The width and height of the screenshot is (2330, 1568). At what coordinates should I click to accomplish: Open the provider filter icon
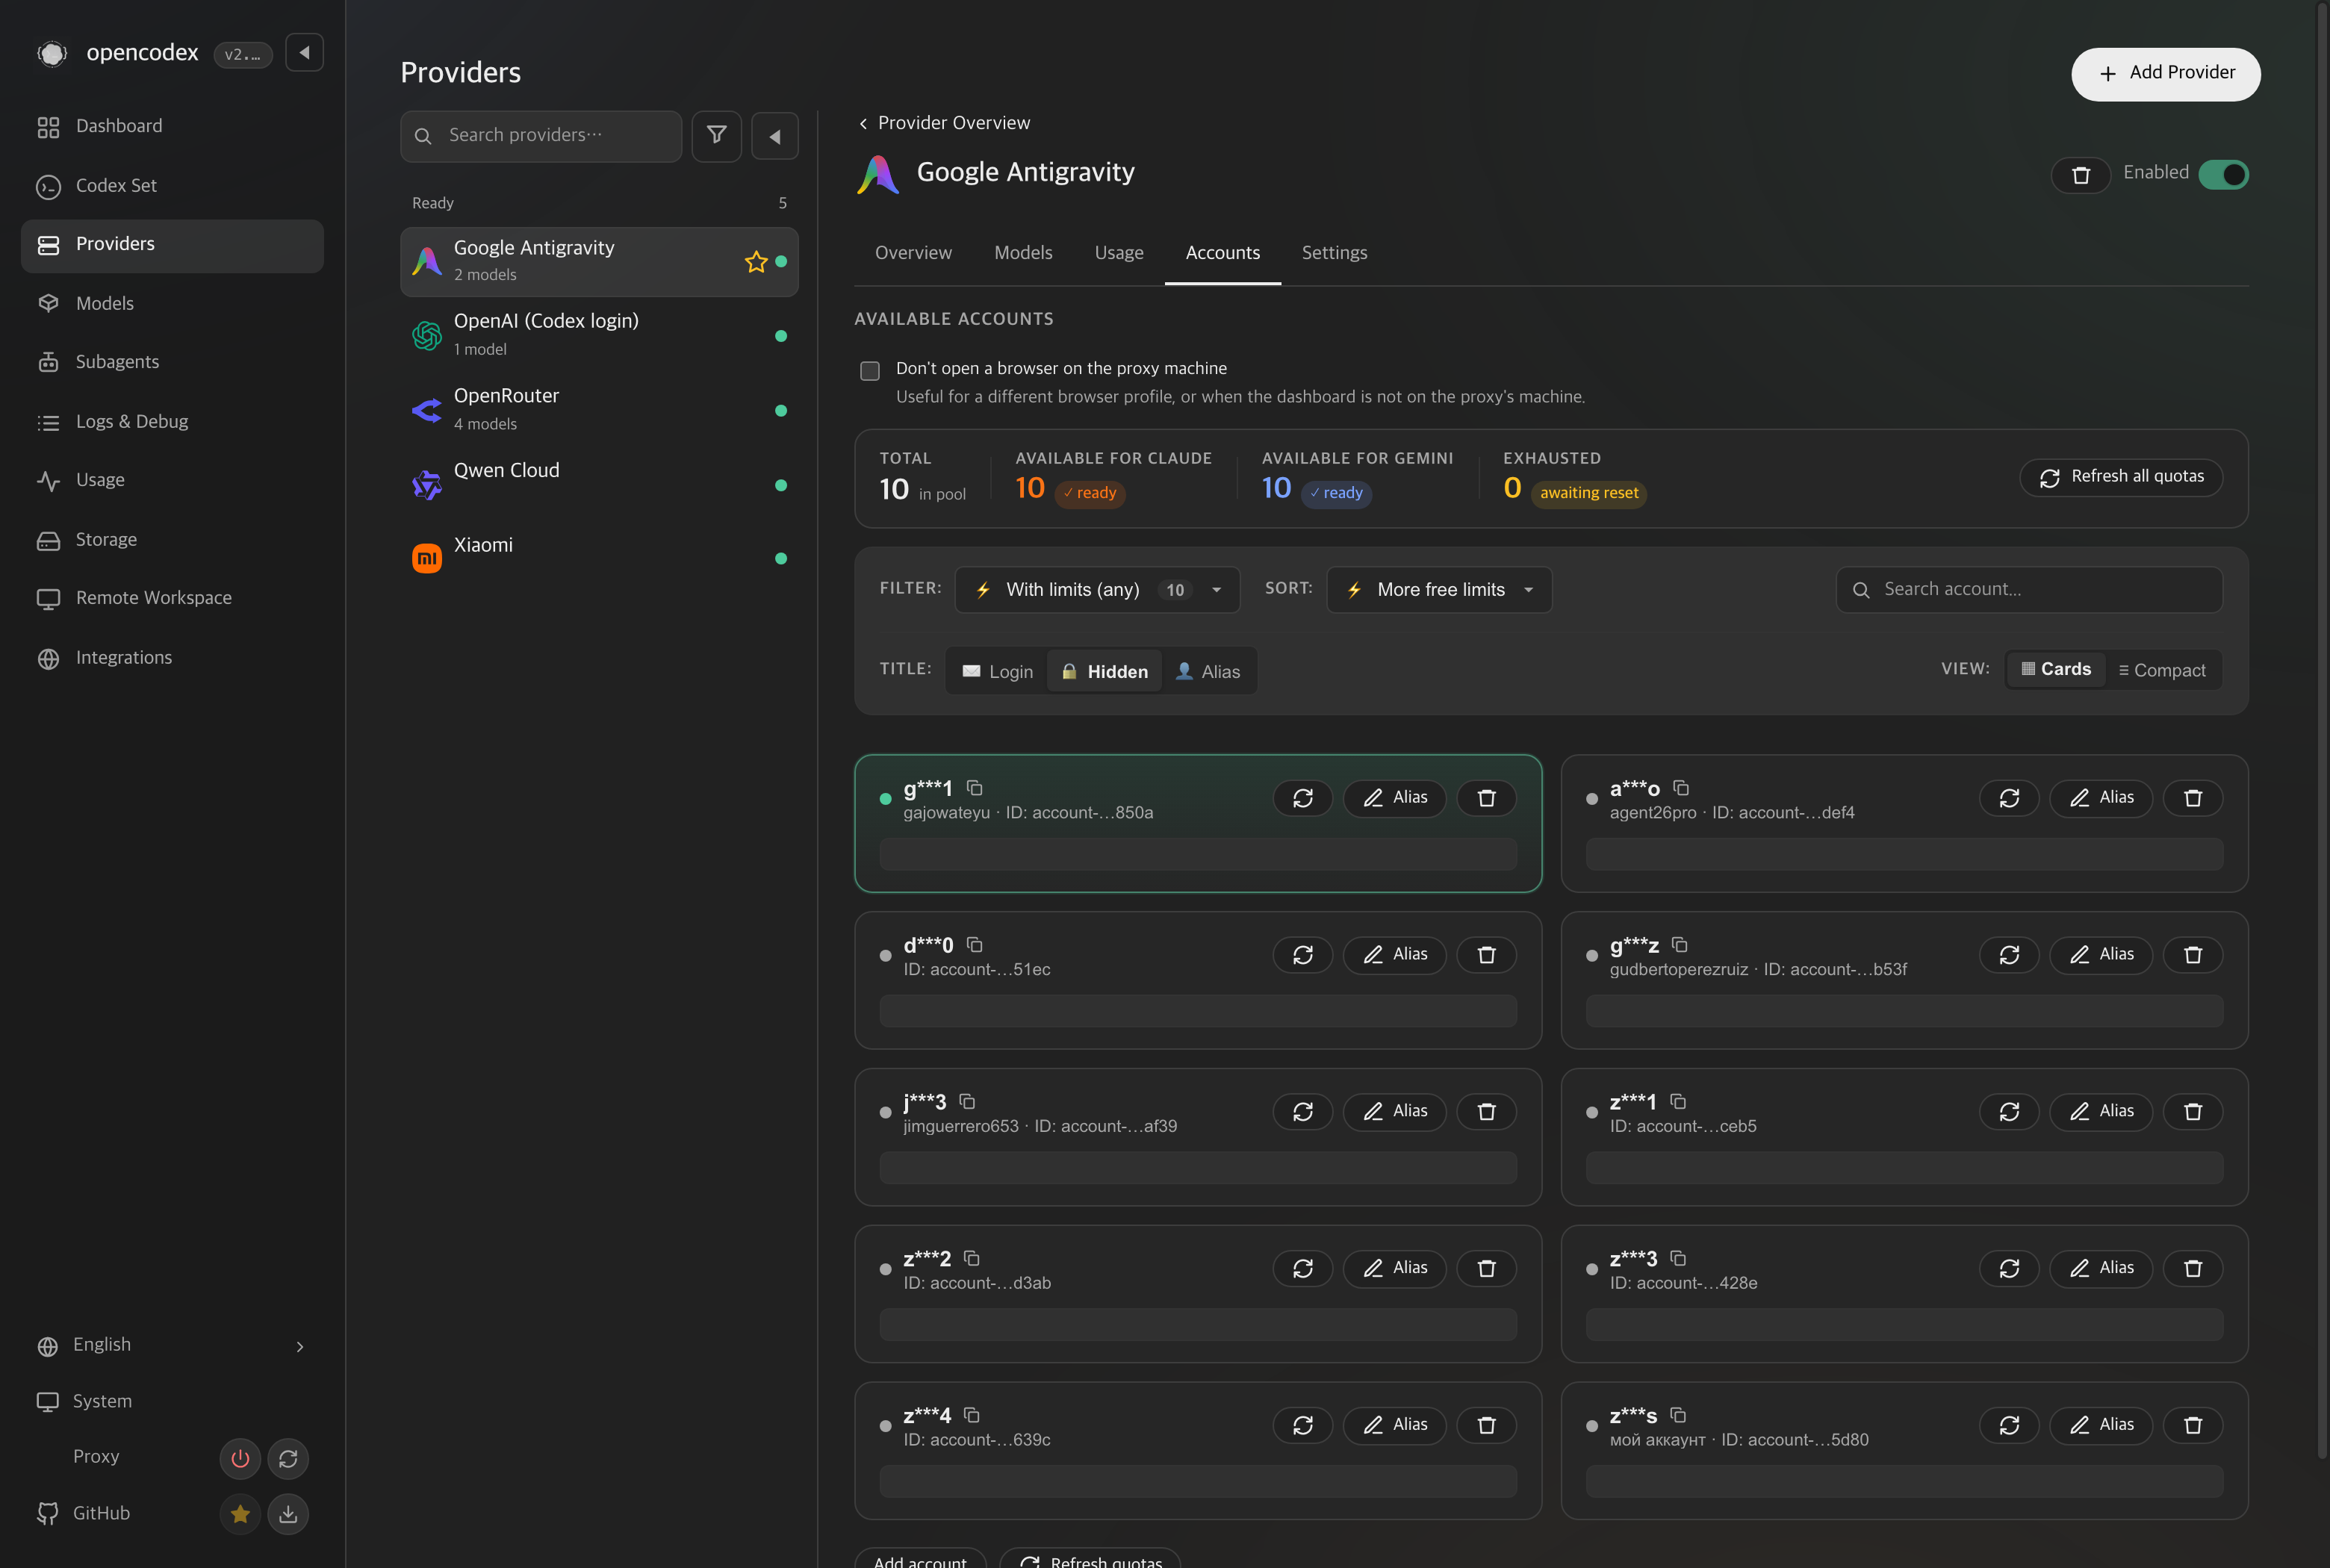[716, 135]
